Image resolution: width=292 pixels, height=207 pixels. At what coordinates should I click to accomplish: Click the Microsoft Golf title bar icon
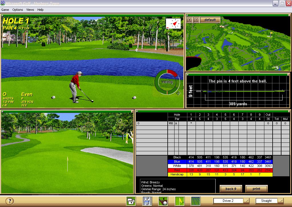[x=3, y=3]
